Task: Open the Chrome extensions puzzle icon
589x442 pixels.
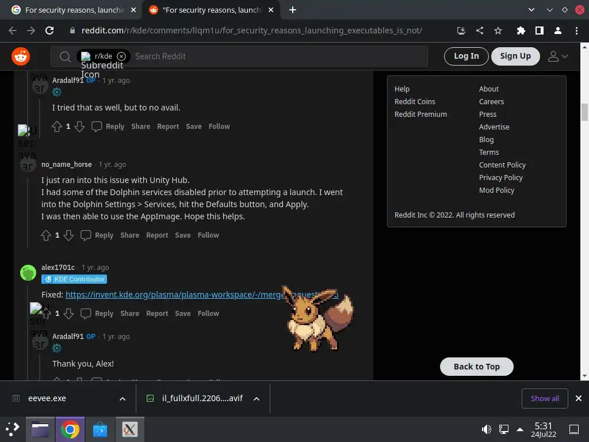Action: coord(521,31)
